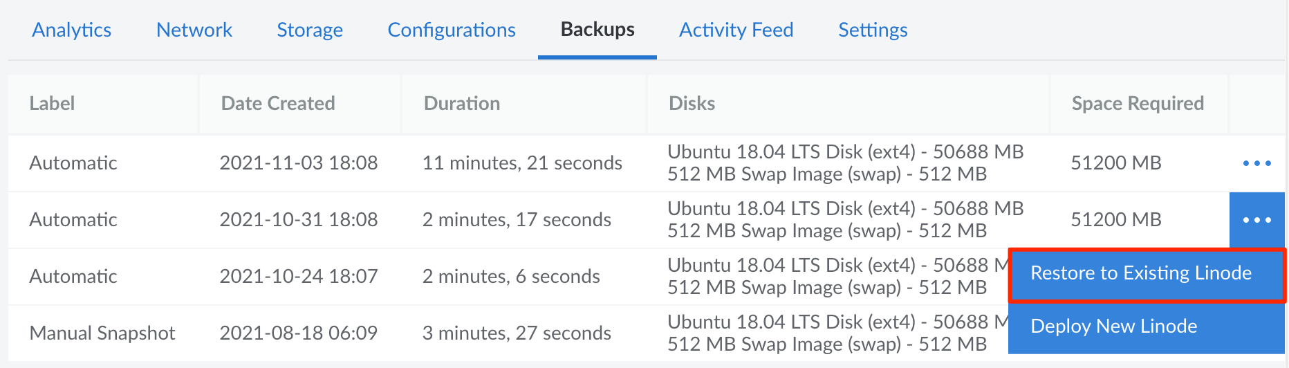The height and width of the screenshot is (368, 1289).
Task: Open the Settings tab
Action: pyautogui.click(x=873, y=30)
